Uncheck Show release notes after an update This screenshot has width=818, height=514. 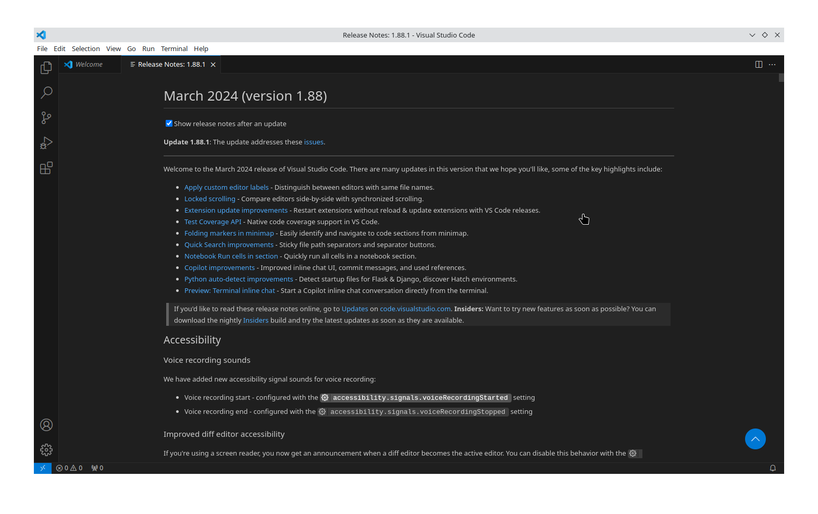tap(169, 124)
